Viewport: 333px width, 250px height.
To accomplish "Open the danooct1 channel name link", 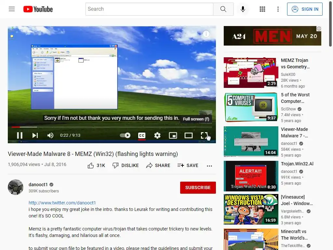I will (x=38, y=185).
